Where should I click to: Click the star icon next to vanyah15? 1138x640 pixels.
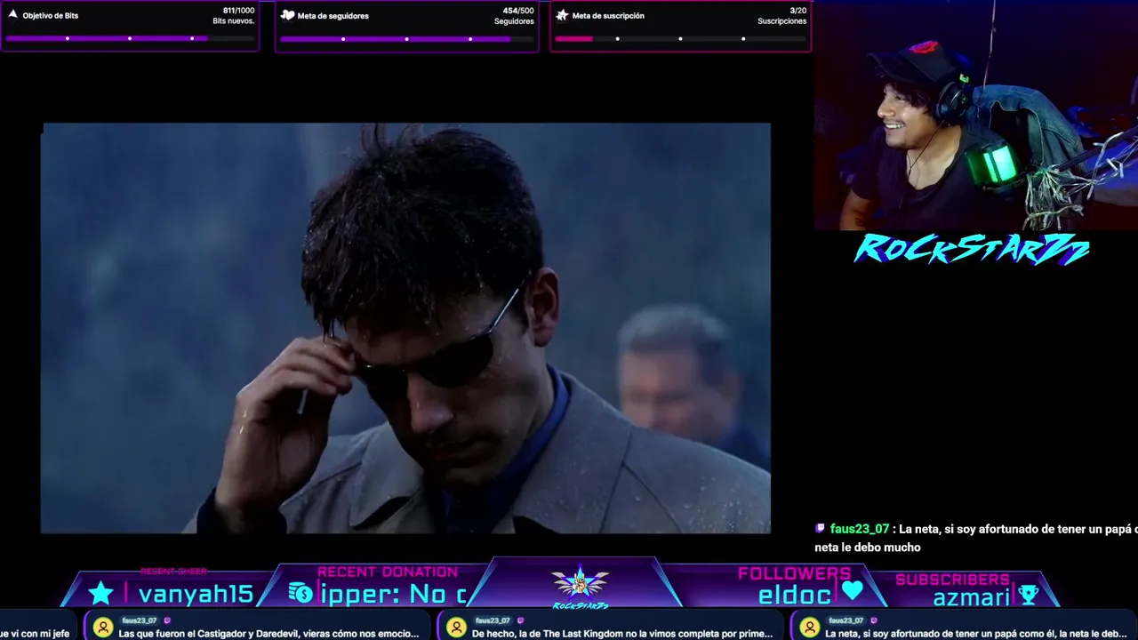pos(100,594)
